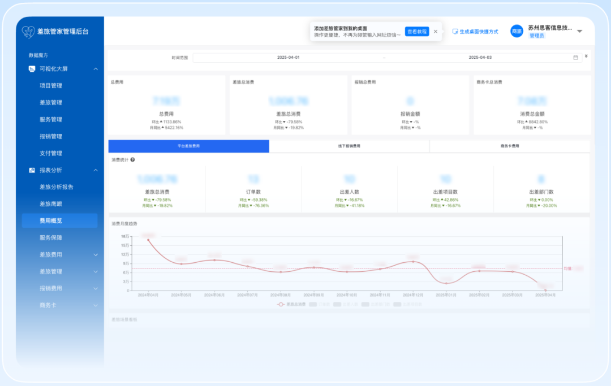The width and height of the screenshot is (611, 386).
Task: Click the 环比 1133.86% value under 总费用
Action: click(166, 122)
